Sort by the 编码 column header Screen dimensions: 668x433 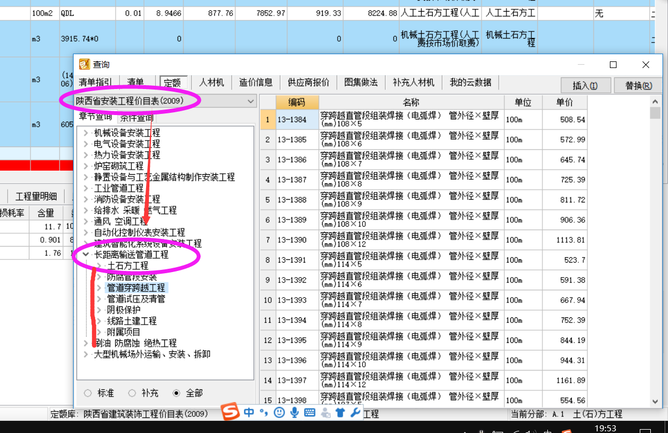(297, 102)
